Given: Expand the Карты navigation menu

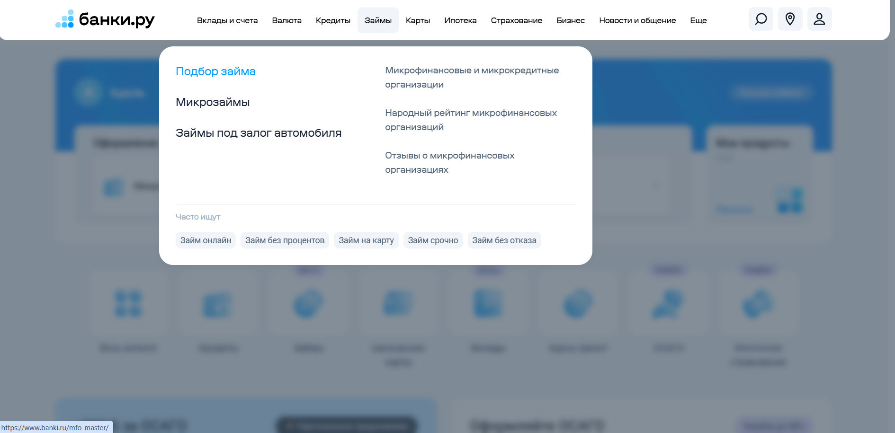Looking at the screenshot, I should (418, 20).
